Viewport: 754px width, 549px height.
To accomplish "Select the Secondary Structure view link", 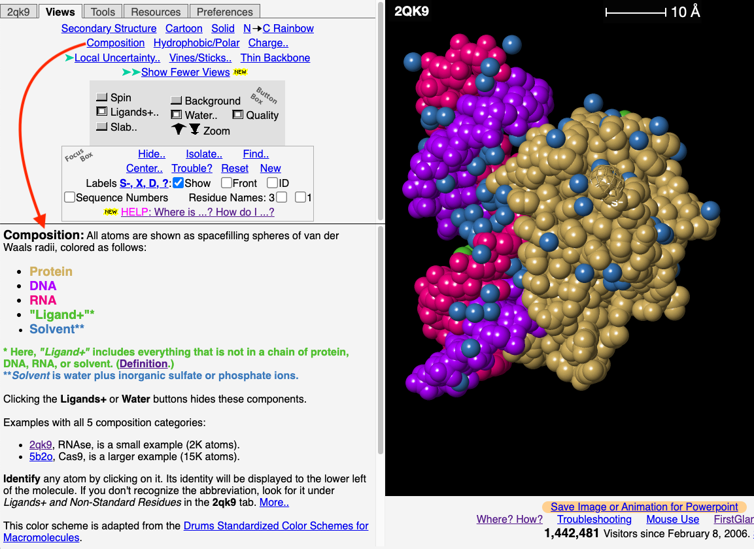I will (109, 28).
